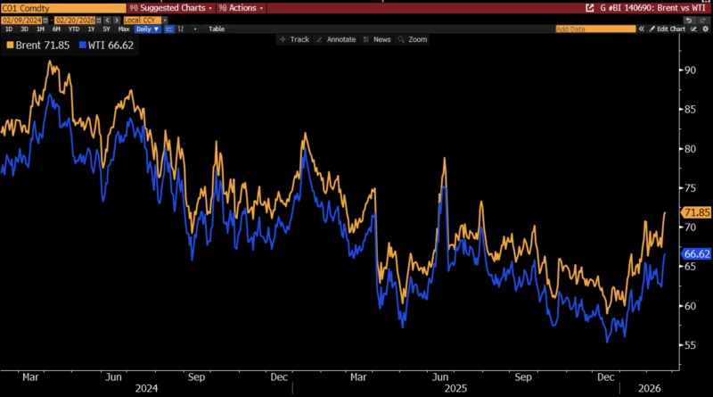Click the Edit Chart button
The width and height of the screenshot is (713, 397).
coord(667,29)
